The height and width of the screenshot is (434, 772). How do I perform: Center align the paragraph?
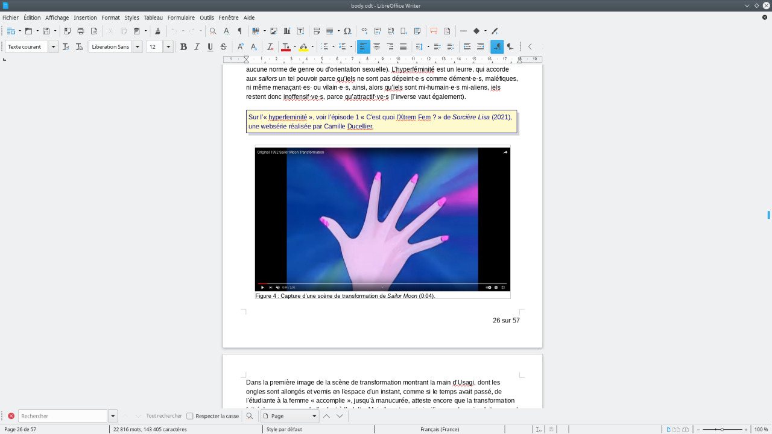click(377, 46)
